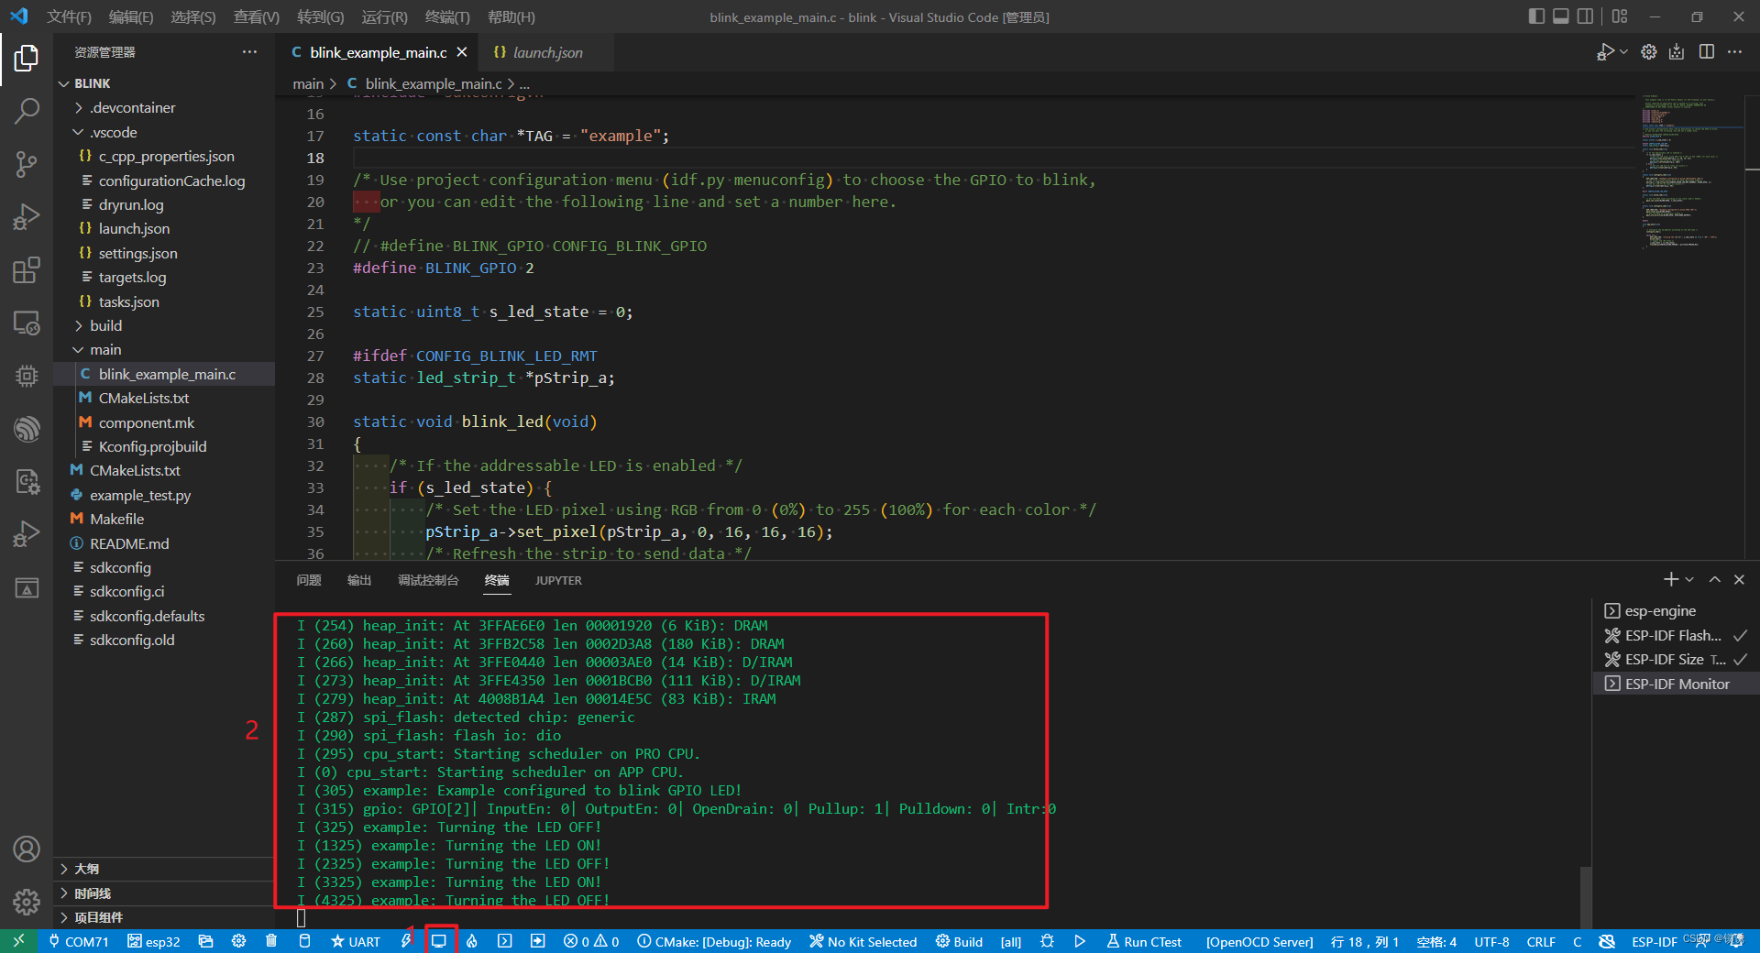The height and width of the screenshot is (953, 1760).
Task: Click the full clean trash icon
Action: pyautogui.click(x=271, y=941)
